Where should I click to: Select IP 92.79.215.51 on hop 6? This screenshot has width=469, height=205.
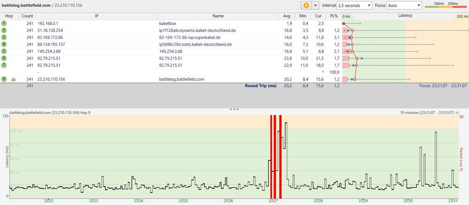tap(49, 58)
